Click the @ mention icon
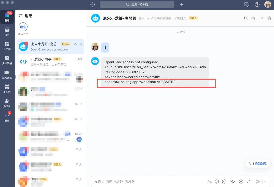The height and width of the screenshot is (187, 274). coord(224,182)
